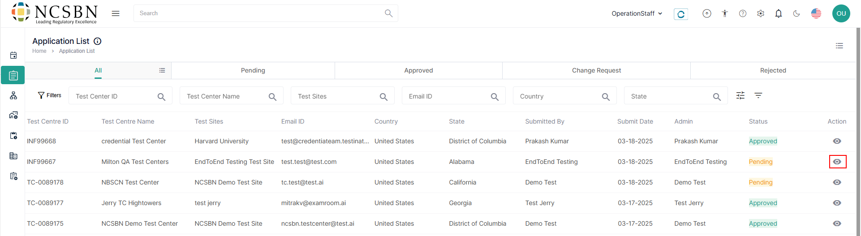Click the refresh icon in header
Screen dimensions: 861x236
(x=681, y=14)
